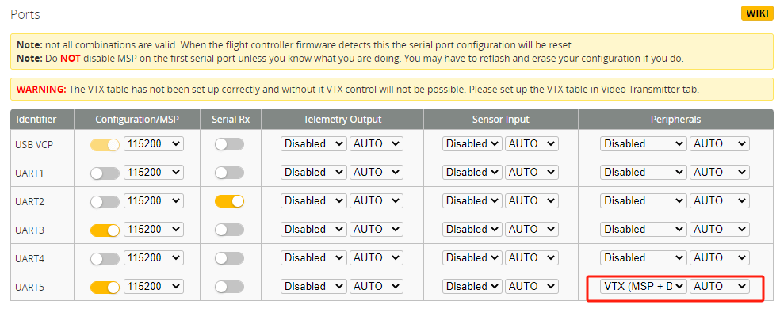Viewport: 780px width, 320px height.
Task: Click the Peripherals column header
Action: tap(675, 120)
